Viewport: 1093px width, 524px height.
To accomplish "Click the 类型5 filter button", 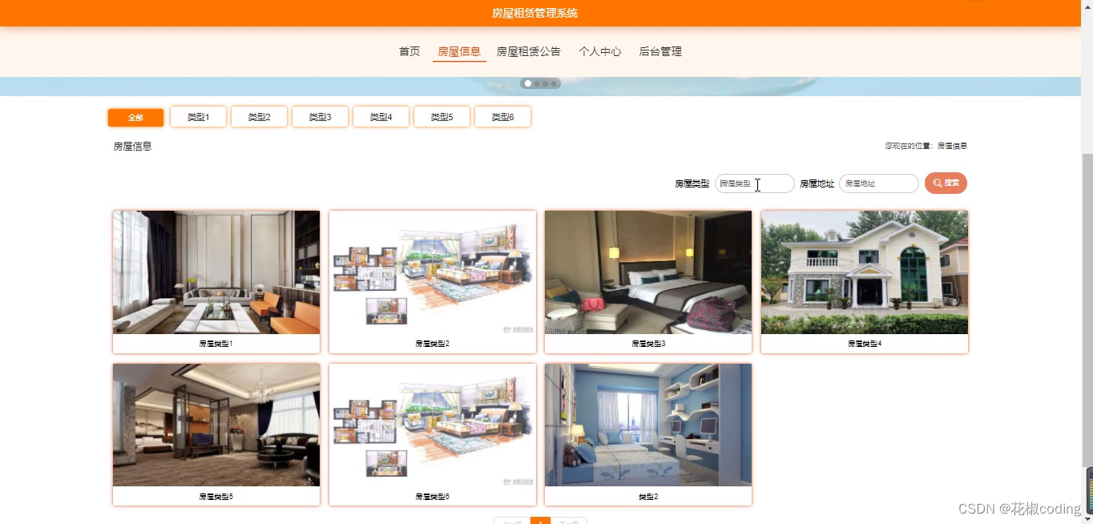I will pyautogui.click(x=442, y=116).
